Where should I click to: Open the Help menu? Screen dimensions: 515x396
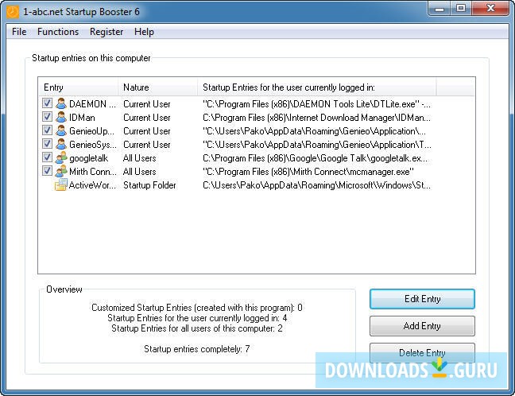pos(144,32)
